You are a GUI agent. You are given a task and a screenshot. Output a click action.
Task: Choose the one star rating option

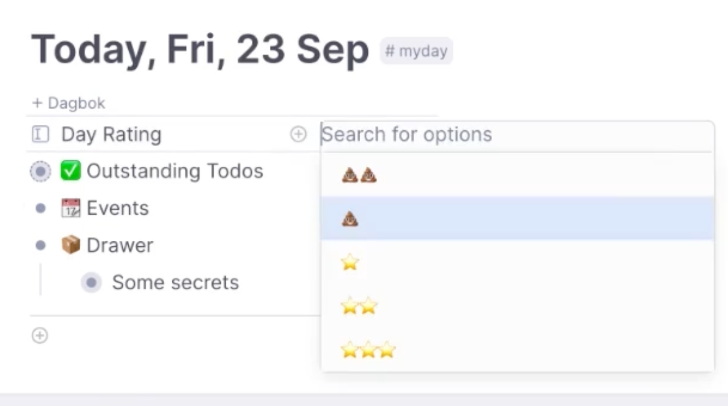(517, 262)
